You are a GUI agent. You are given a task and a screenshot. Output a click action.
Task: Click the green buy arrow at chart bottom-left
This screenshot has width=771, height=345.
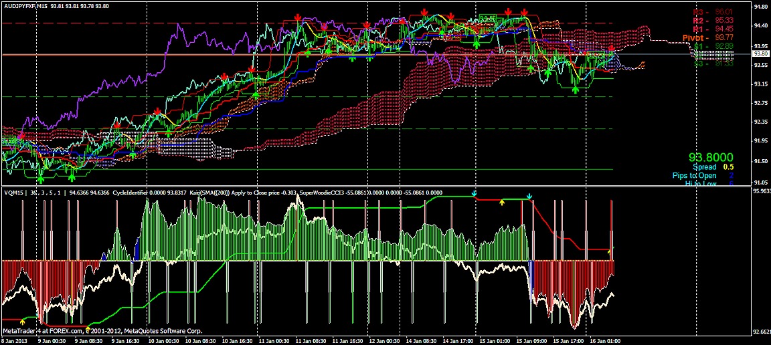(x=41, y=179)
